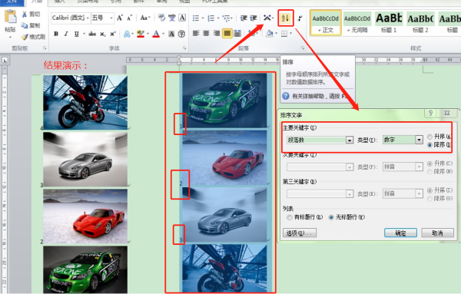Open the Text Effects glowing A
461x294 pixels.
coord(127,34)
